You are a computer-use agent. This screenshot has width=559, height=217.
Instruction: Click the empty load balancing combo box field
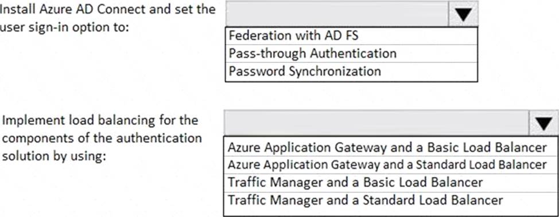[x=377, y=123]
